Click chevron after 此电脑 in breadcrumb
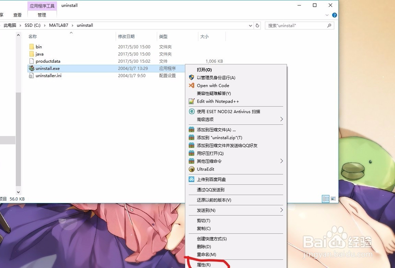Viewport: 395px width, 268px height. (21, 25)
